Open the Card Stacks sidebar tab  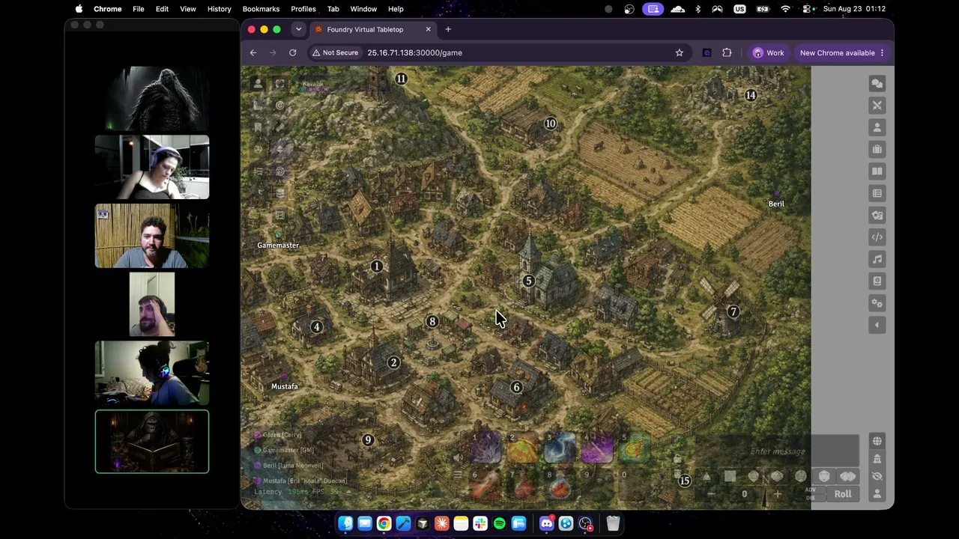point(877,215)
